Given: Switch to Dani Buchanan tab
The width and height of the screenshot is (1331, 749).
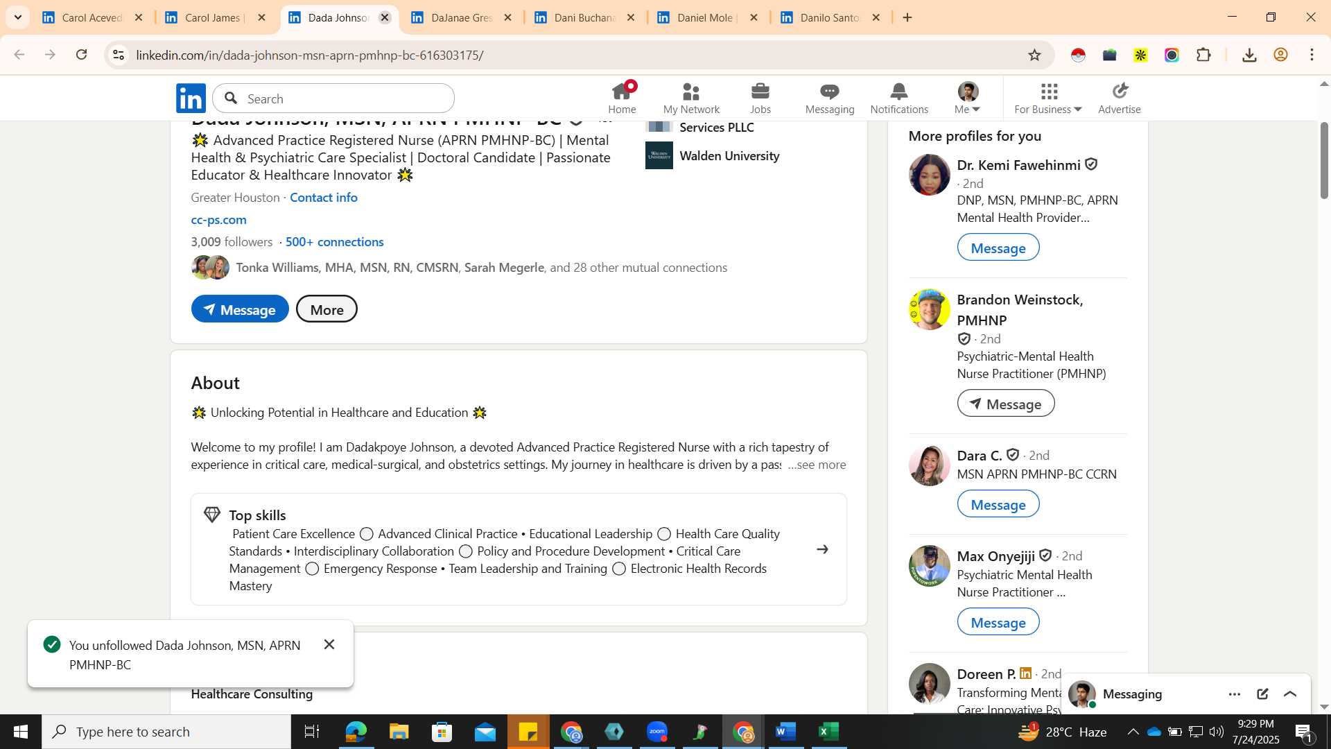Looking at the screenshot, I should coord(584,17).
